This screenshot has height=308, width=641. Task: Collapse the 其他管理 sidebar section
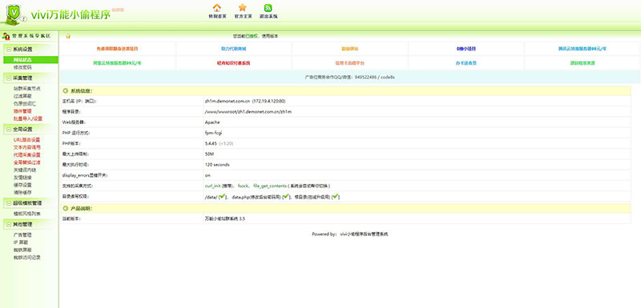point(9,224)
